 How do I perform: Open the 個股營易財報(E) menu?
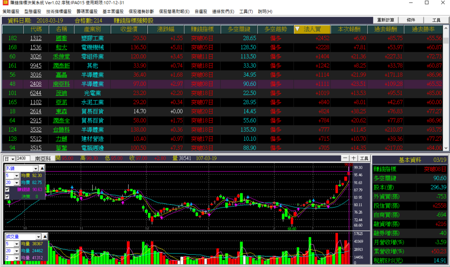(174, 11)
